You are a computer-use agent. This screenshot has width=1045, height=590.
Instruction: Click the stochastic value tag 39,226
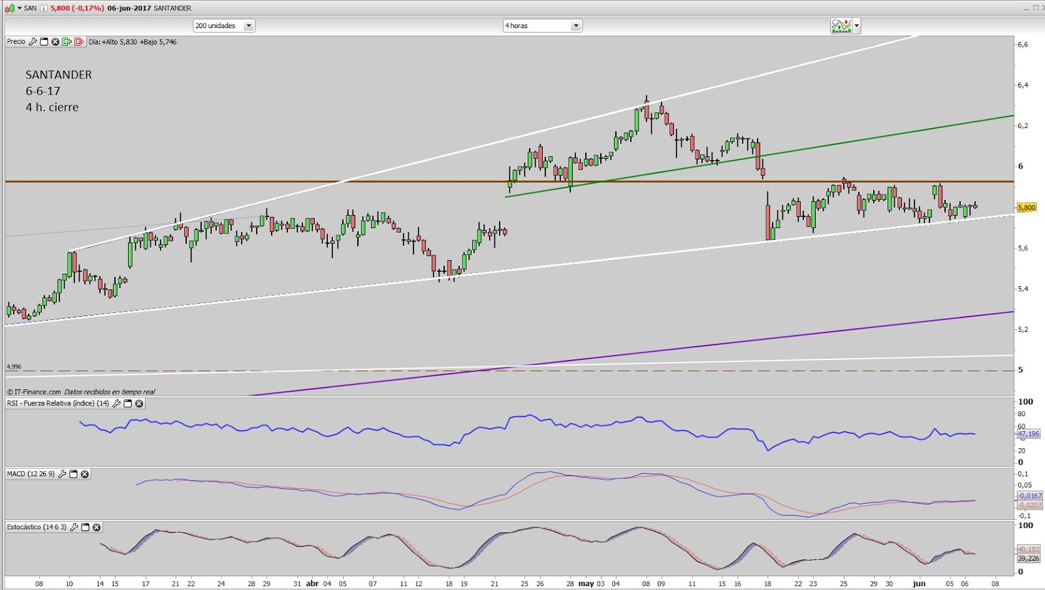pyautogui.click(x=1029, y=559)
